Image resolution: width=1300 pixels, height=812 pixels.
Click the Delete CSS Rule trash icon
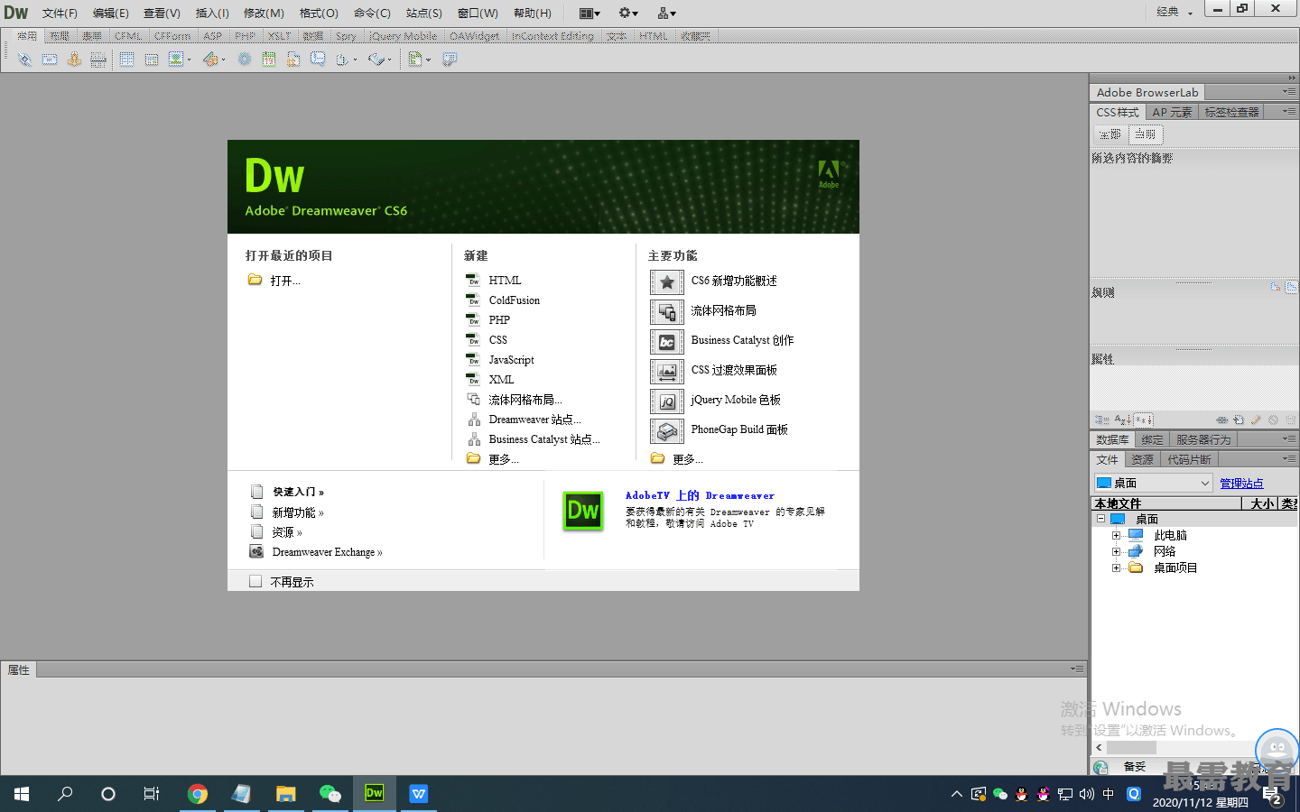click(1290, 420)
